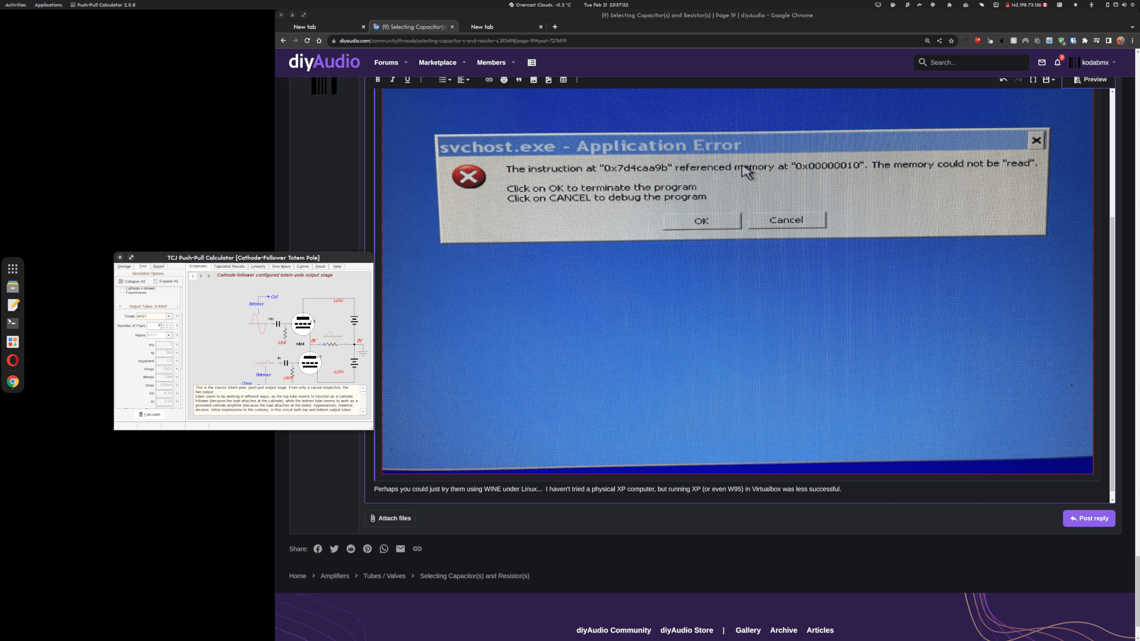Click Calculate in Push-Pull Calculator
The image size is (1140, 641).
click(x=150, y=414)
